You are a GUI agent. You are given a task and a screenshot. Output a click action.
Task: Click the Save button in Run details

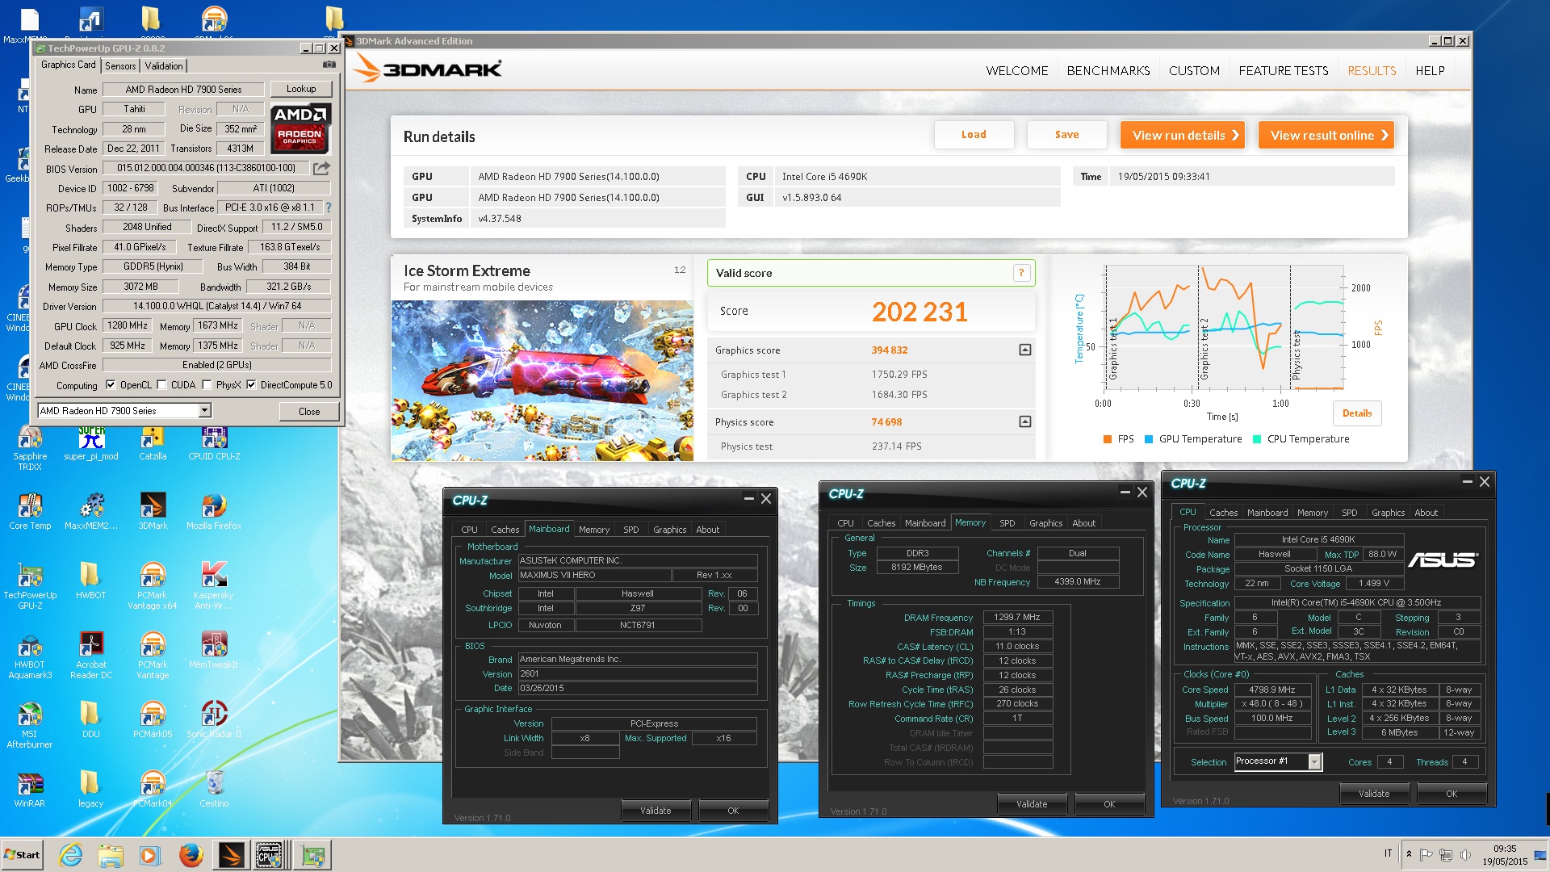1066,135
